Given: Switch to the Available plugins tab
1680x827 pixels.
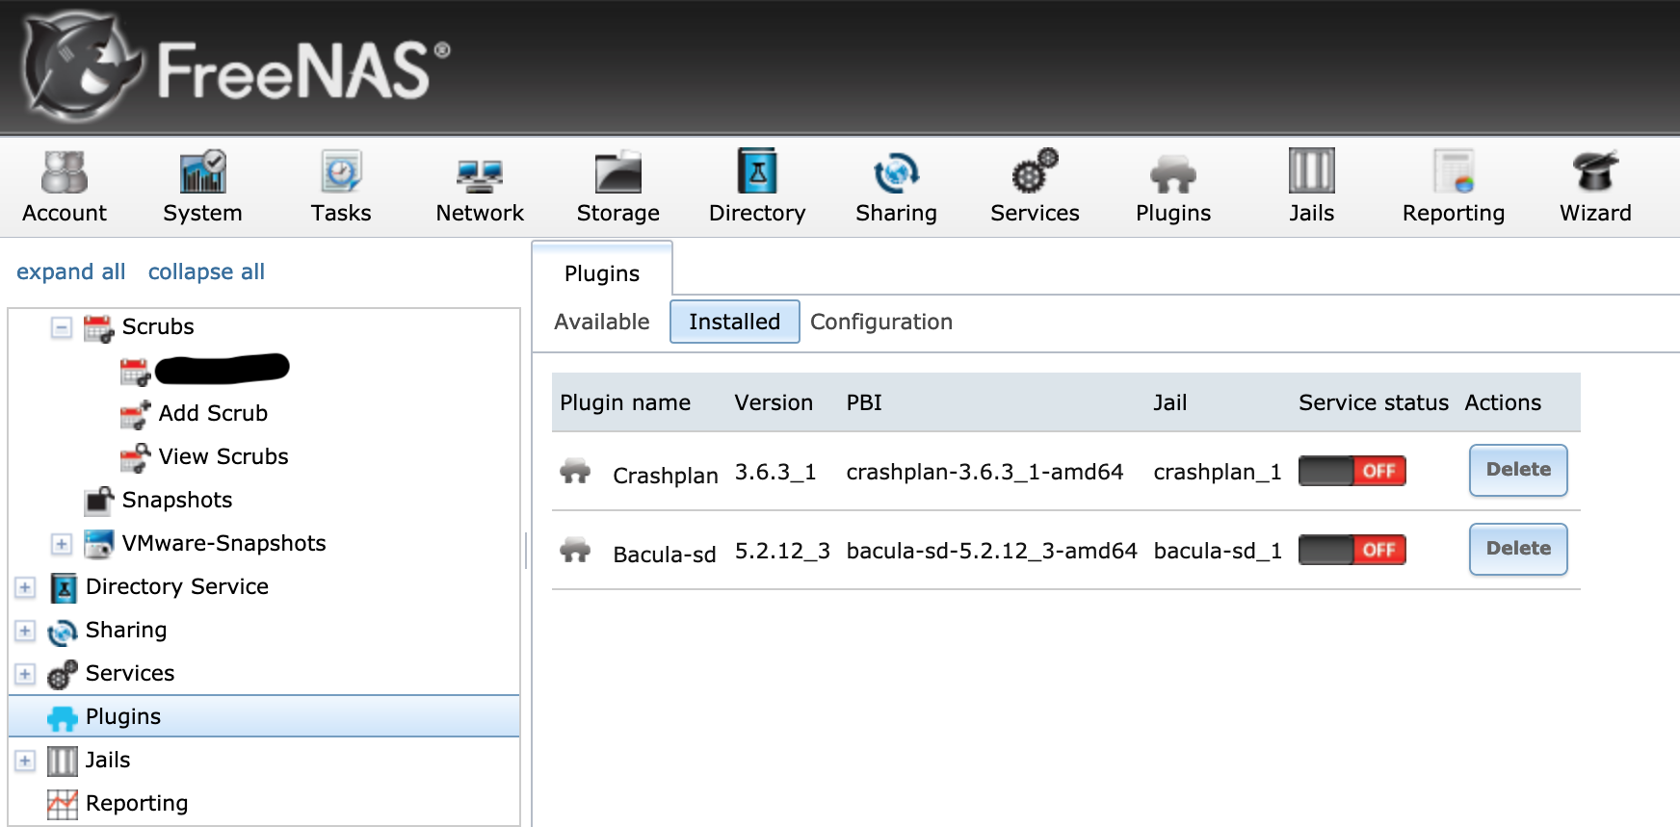Looking at the screenshot, I should tap(602, 322).
